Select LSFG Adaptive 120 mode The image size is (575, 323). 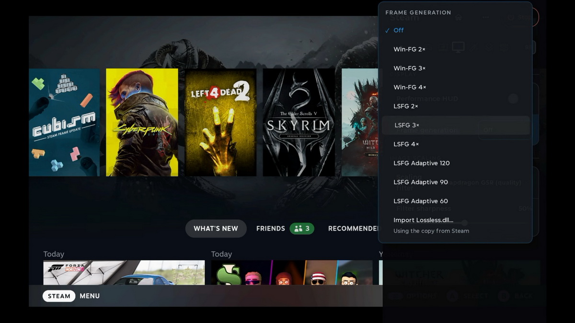[x=455, y=163]
